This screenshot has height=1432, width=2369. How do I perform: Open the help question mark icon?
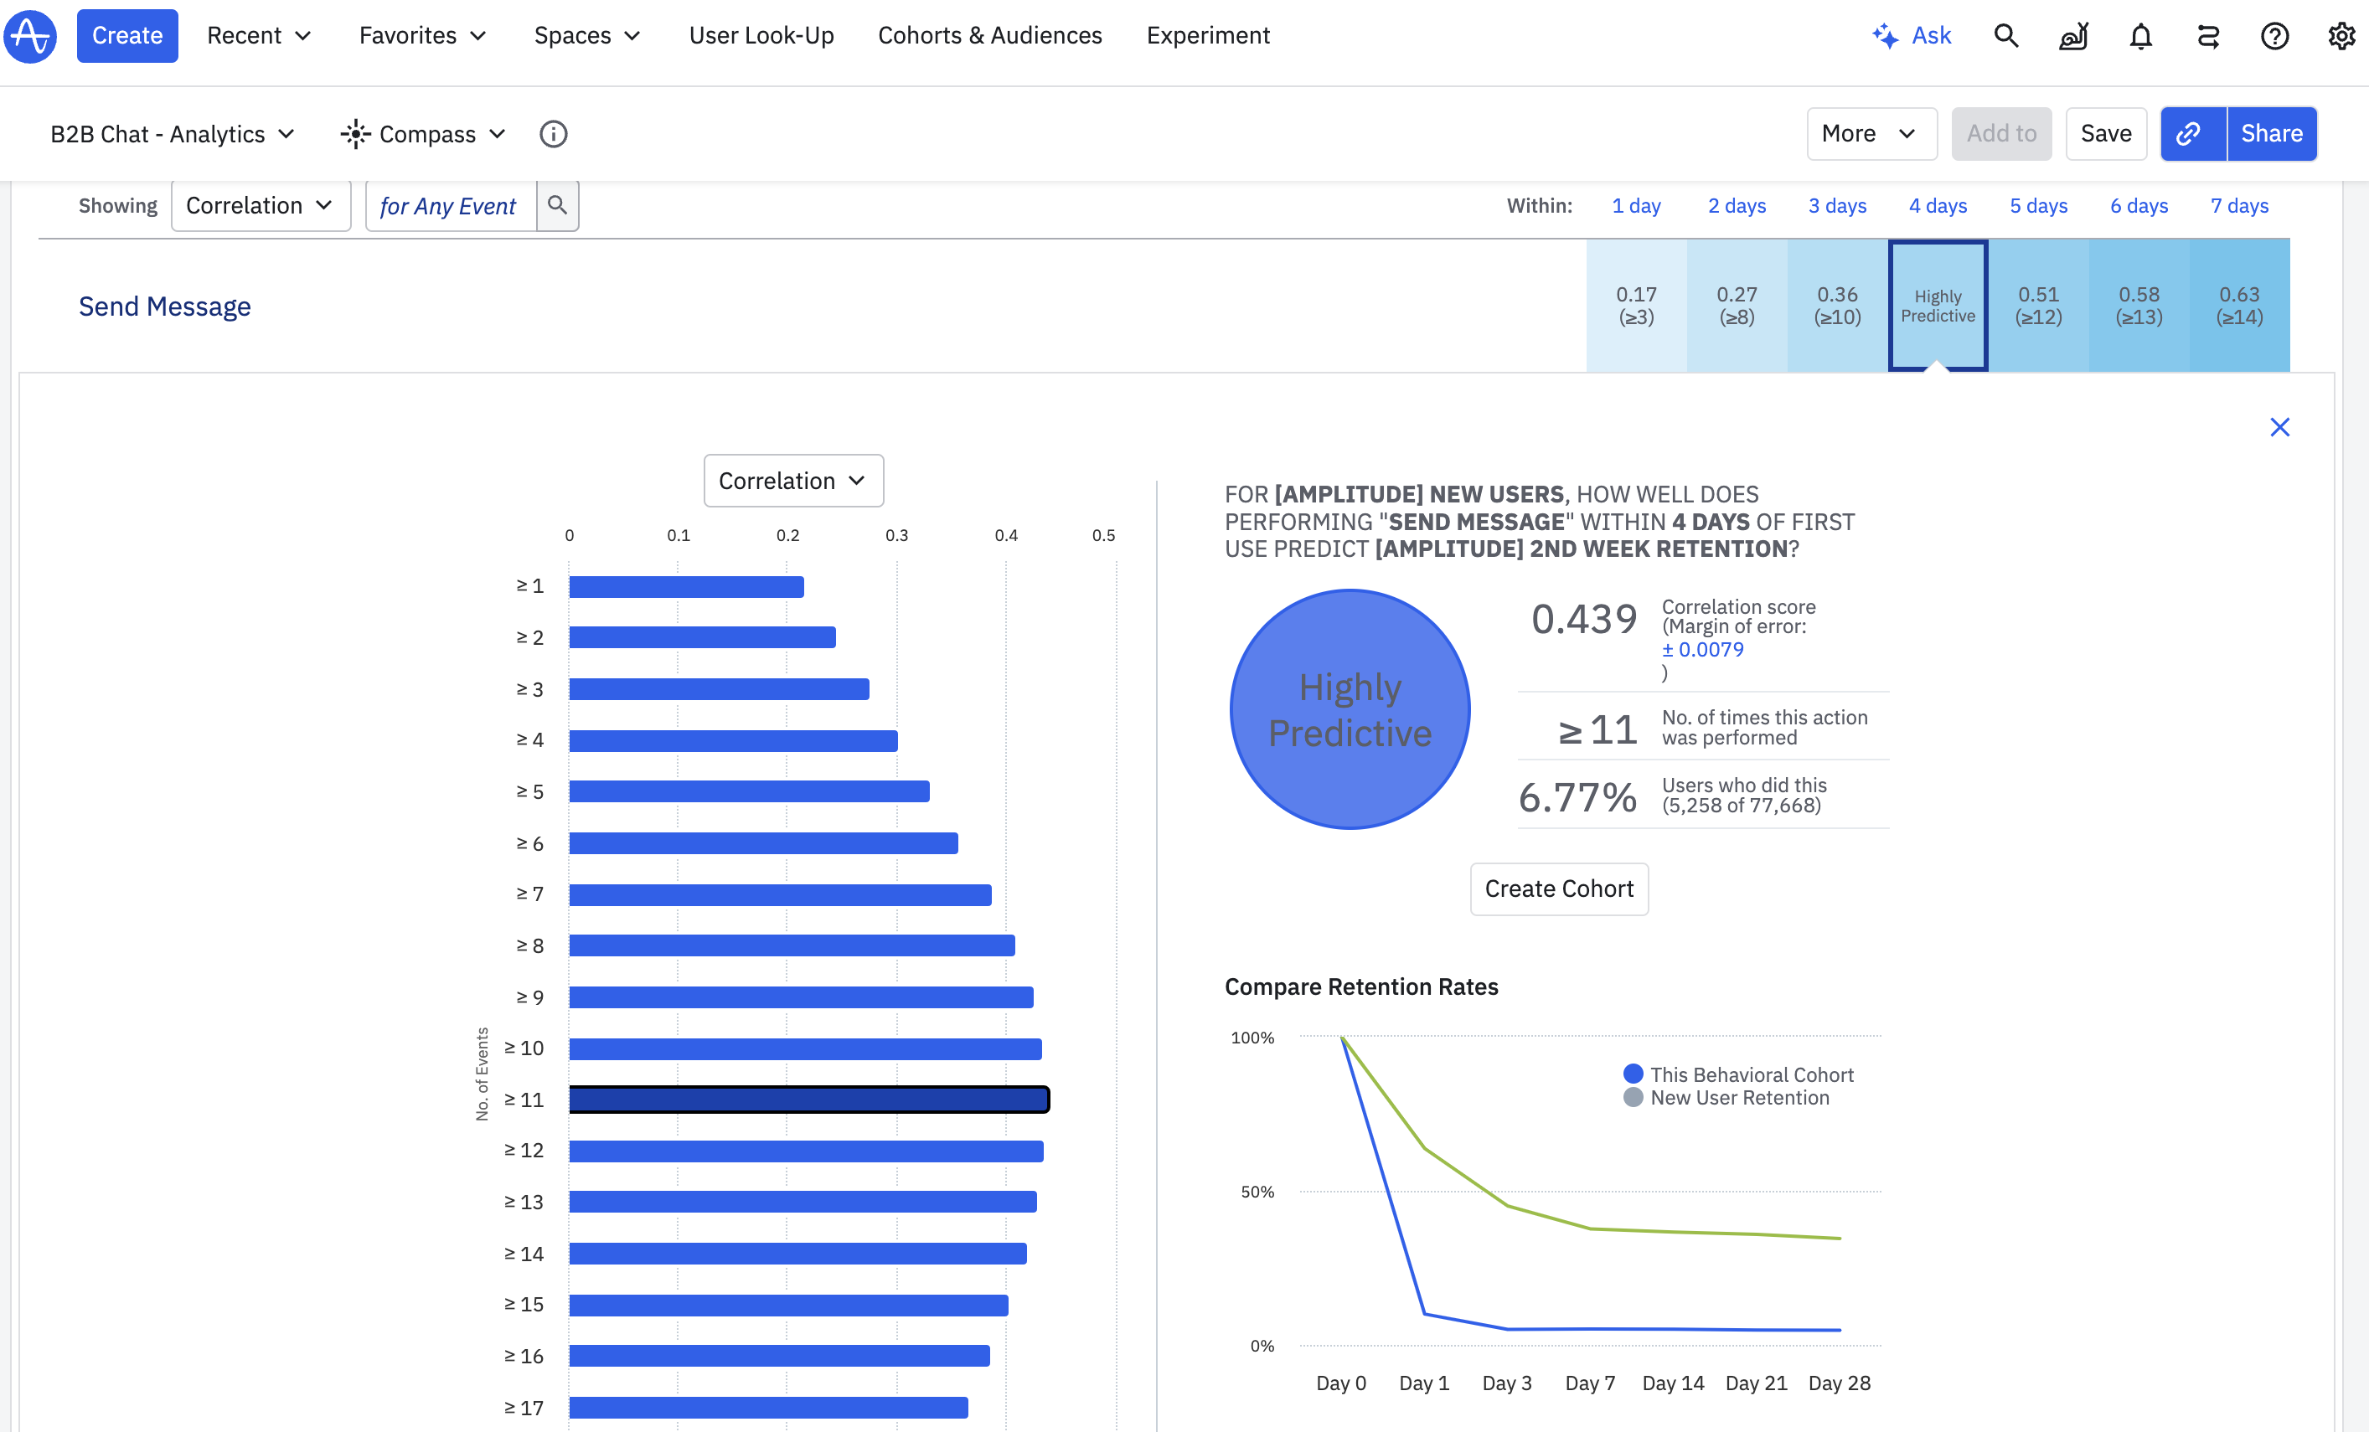pos(2274,35)
